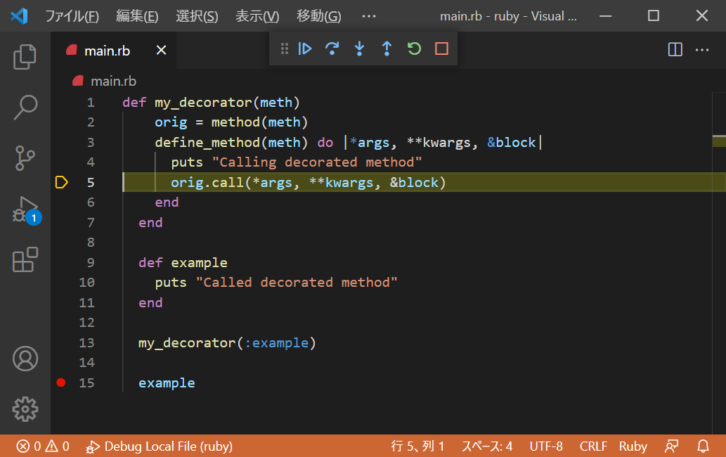726x457 pixels.
Task: Remove the red breakpoint on line 15
Action: tap(61, 382)
